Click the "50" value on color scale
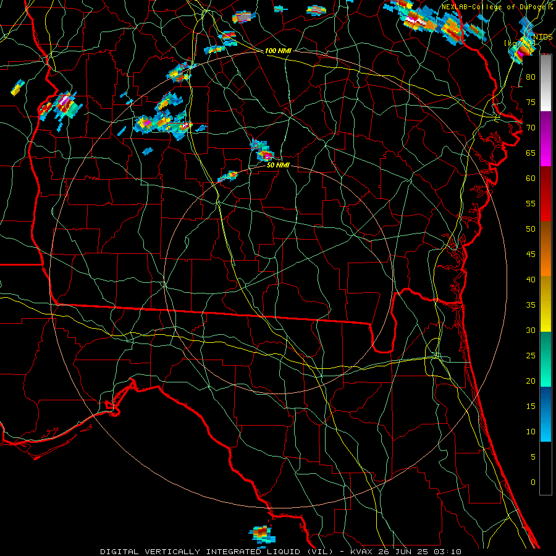The height and width of the screenshot is (556, 556). (x=531, y=229)
